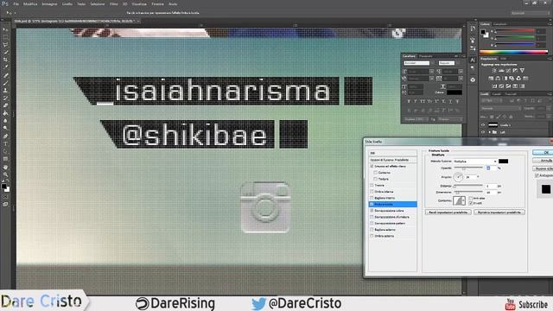The image size is (553, 311).
Task: Click Ripristina impostazioni predefinite button
Action: pos(499,213)
